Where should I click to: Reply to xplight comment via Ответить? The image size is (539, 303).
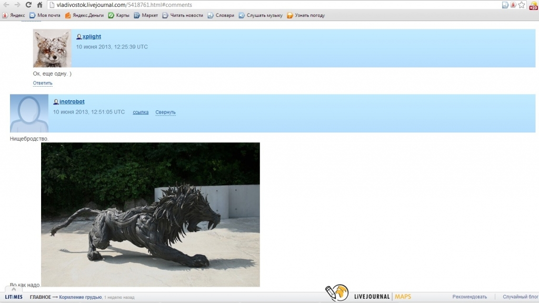[x=43, y=83]
